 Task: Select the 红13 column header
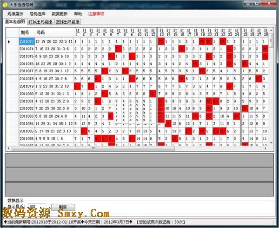161,32
